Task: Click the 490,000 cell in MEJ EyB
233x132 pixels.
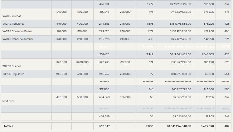Action: tap(61, 97)
